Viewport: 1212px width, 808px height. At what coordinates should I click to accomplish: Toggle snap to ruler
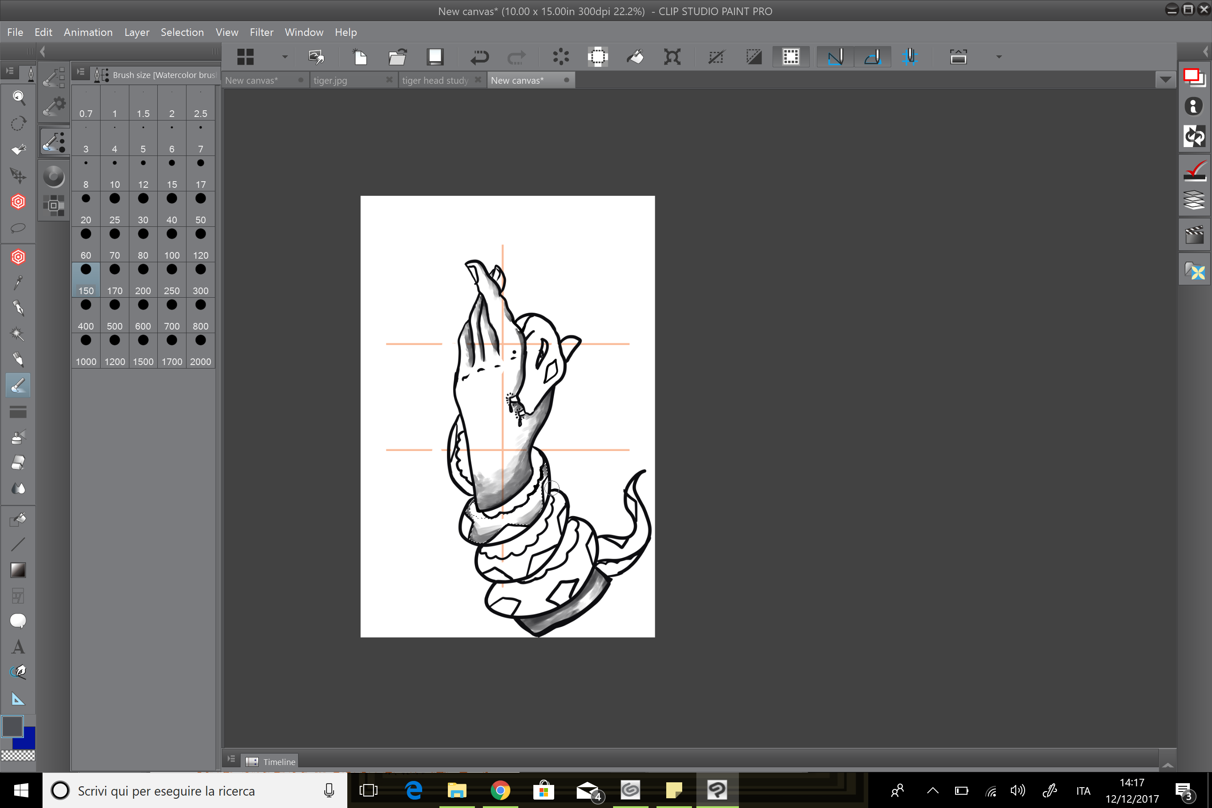point(834,57)
